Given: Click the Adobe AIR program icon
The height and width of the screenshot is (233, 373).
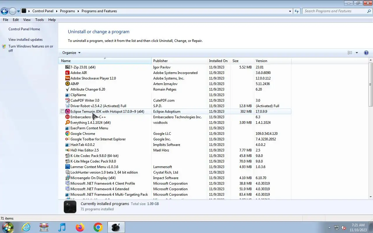Looking at the screenshot, I should [x=68, y=73].
